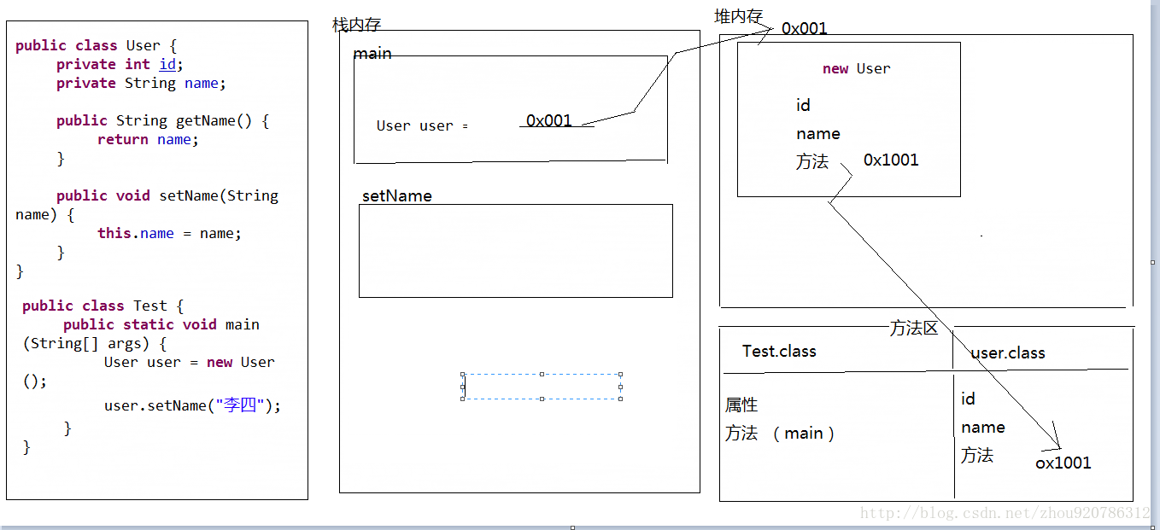Select the 'private int id;' code line
This screenshot has height=530, width=1160.
pos(120,65)
